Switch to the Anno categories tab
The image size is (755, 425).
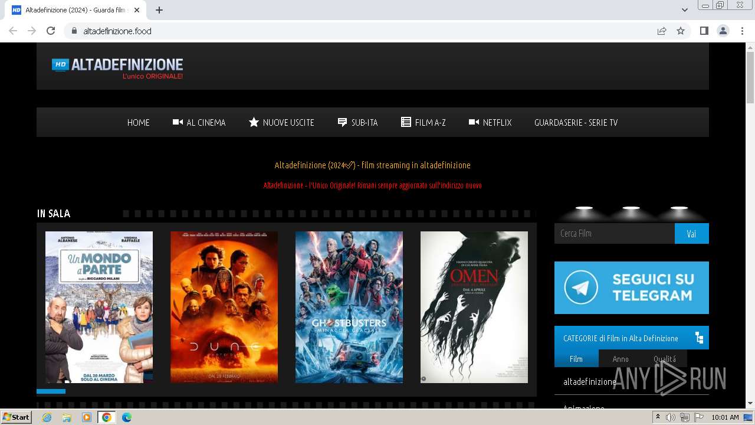tap(621, 358)
